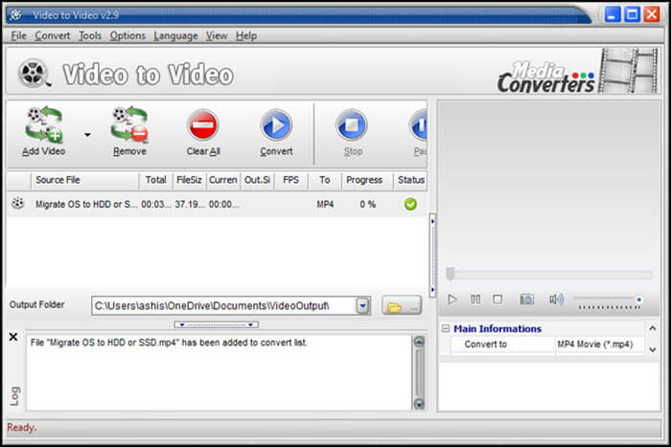Expand the Output Folder path dropdown

tap(362, 306)
